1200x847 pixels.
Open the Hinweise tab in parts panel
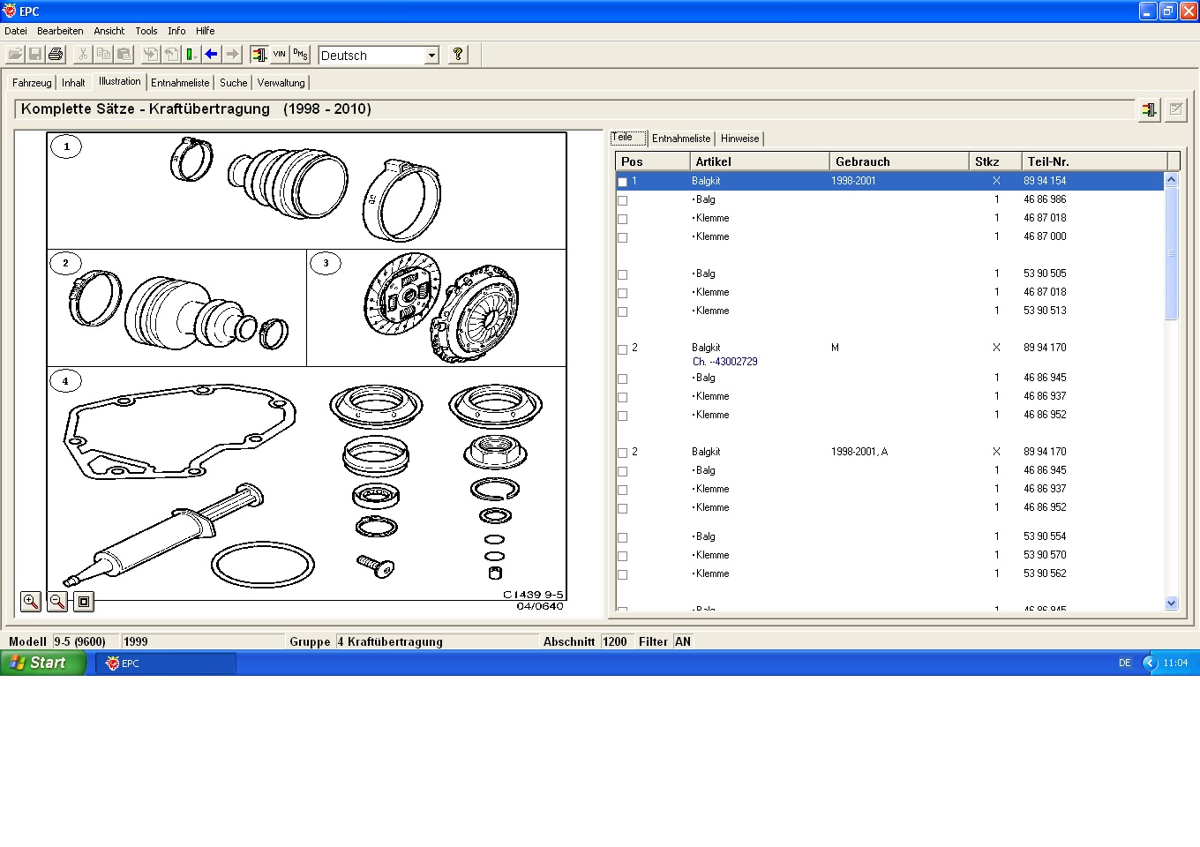739,139
